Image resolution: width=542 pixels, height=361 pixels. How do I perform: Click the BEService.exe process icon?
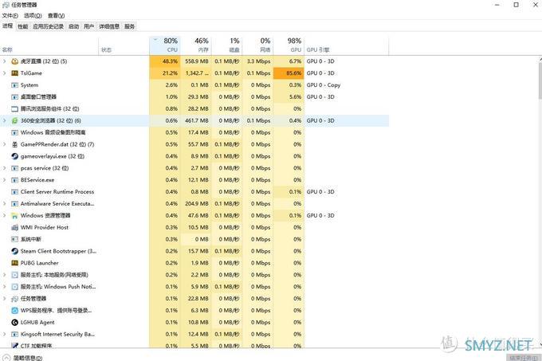tap(14, 180)
